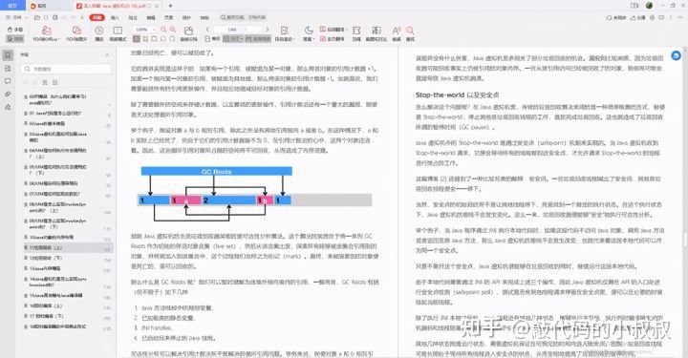Click the print icon in quick toolbar
688x358 pixels.
(x=54, y=17)
